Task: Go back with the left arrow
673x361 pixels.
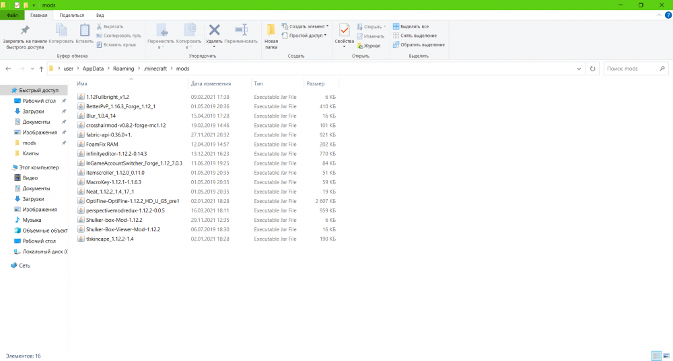Action: coord(8,69)
